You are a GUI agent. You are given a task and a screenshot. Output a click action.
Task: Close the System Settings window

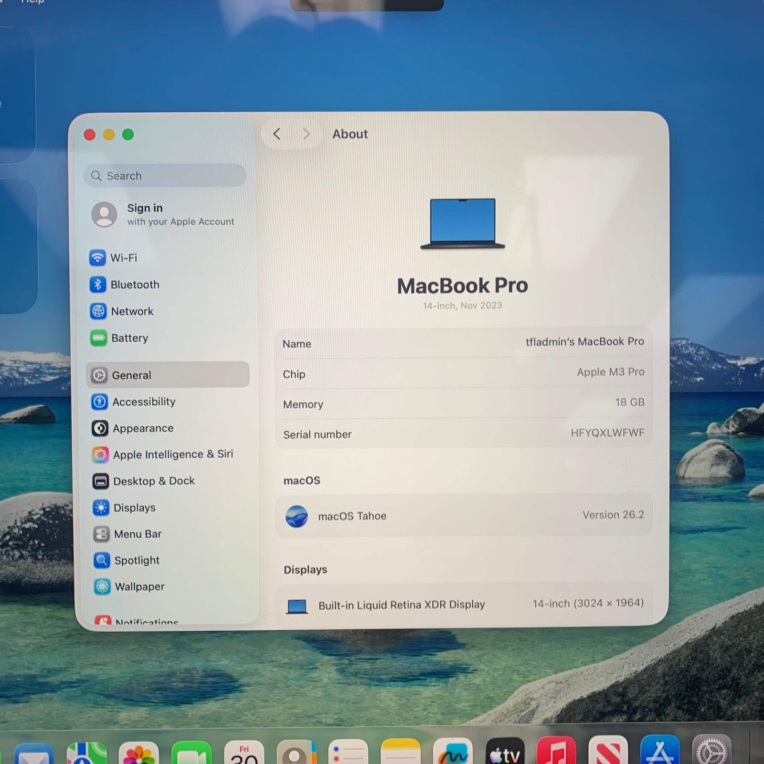click(x=90, y=135)
